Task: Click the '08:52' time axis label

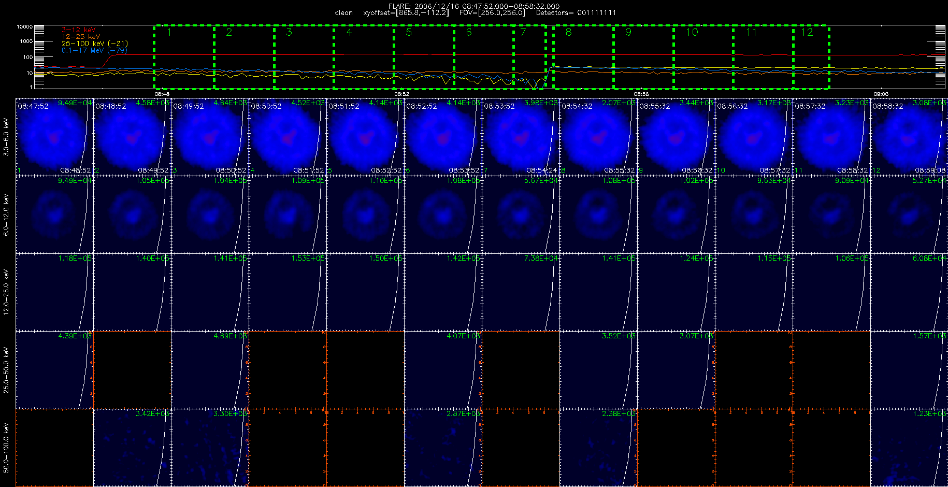Action: (402, 94)
